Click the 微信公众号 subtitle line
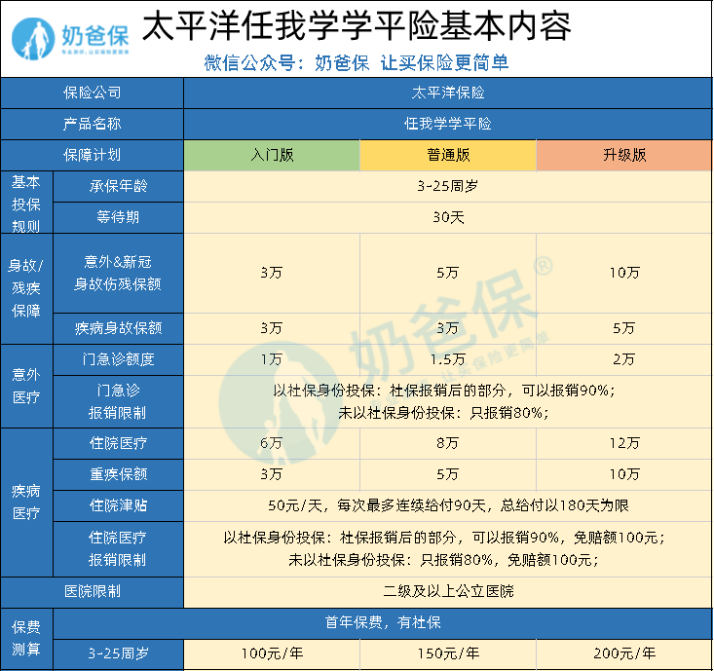Viewport: 714px width, 671px height. 357,63
